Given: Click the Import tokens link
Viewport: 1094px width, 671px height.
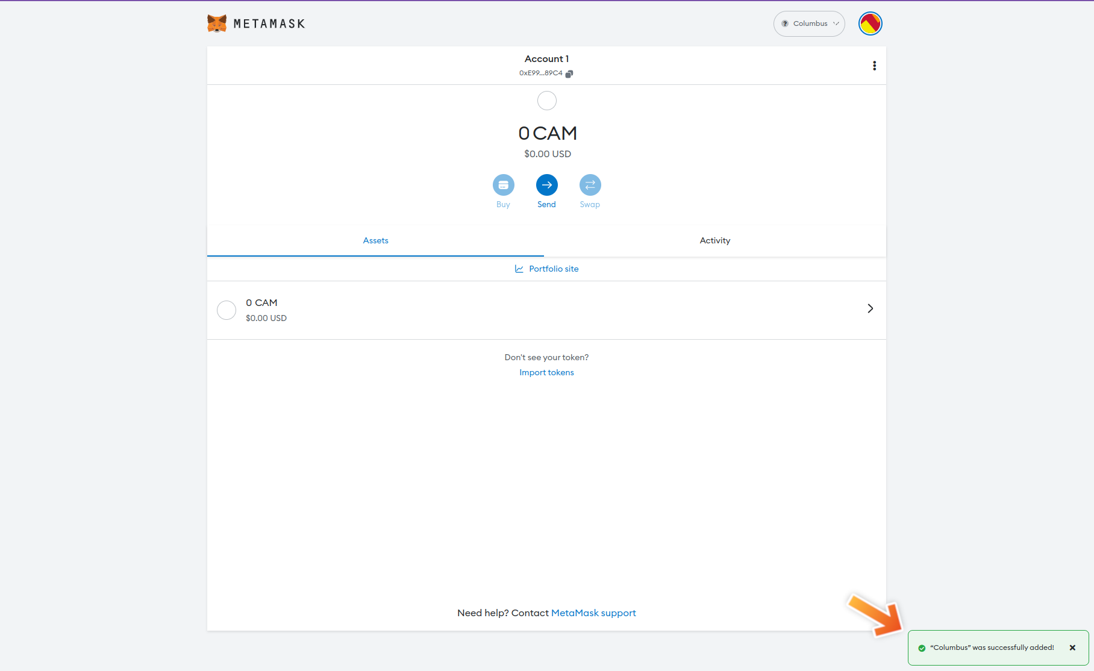Looking at the screenshot, I should [546, 372].
